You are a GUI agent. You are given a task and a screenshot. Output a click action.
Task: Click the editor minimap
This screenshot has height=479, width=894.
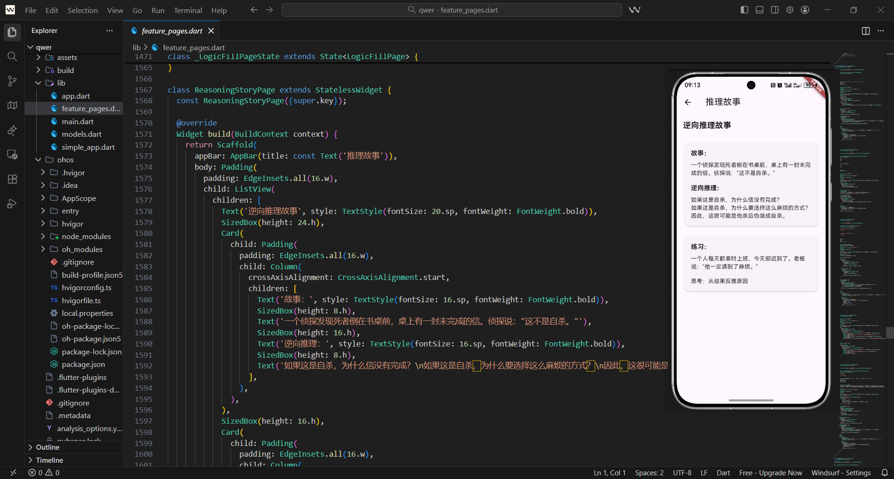coord(859,260)
